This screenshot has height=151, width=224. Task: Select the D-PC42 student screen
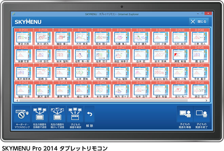180,89
